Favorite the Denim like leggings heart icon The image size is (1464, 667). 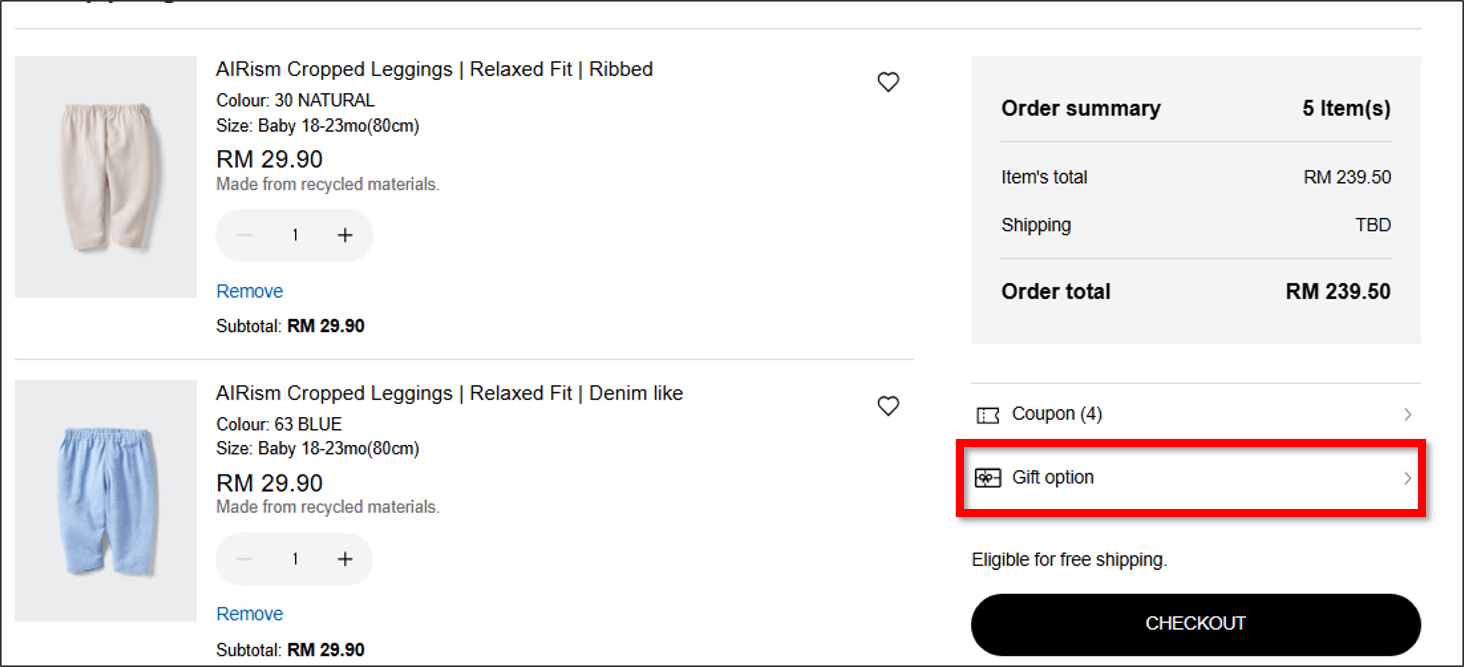click(x=888, y=406)
